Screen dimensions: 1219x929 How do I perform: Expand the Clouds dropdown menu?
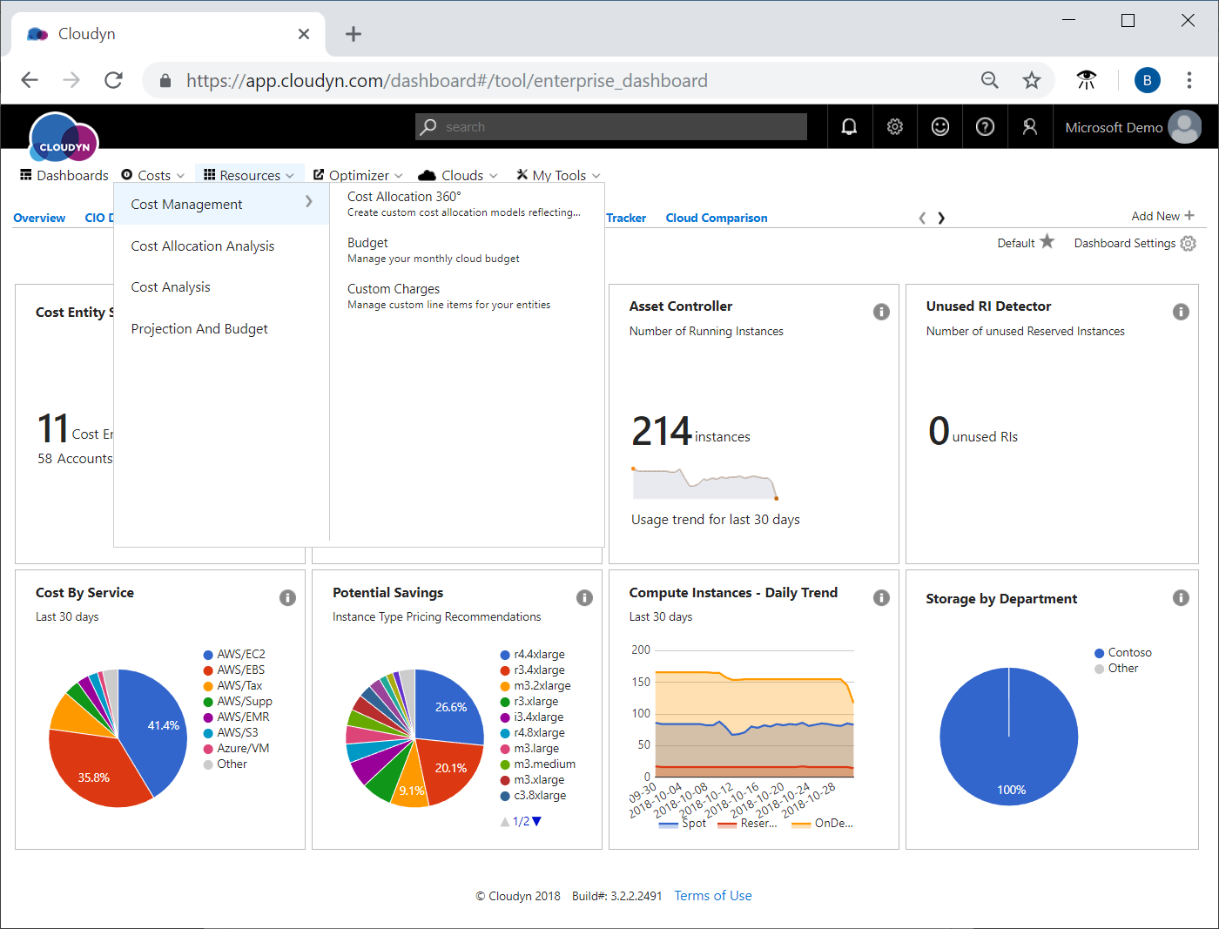(457, 175)
